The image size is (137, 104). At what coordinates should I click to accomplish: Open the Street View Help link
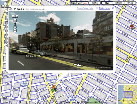click(85, 9)
